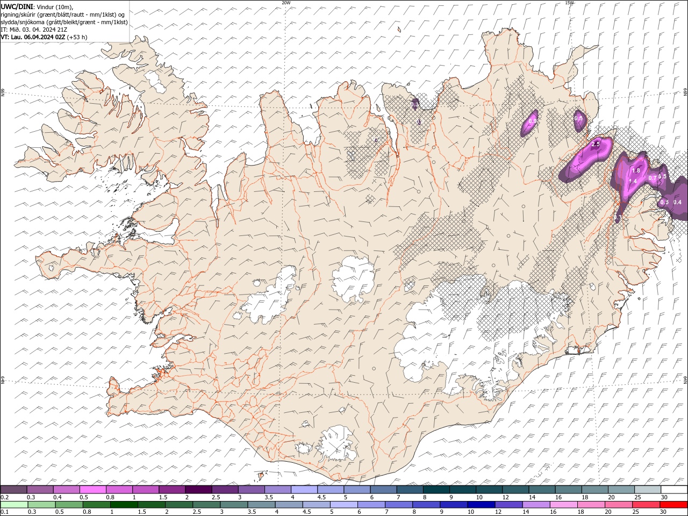Click the light pink 16 swatch in lower legend

pos(564,505)
